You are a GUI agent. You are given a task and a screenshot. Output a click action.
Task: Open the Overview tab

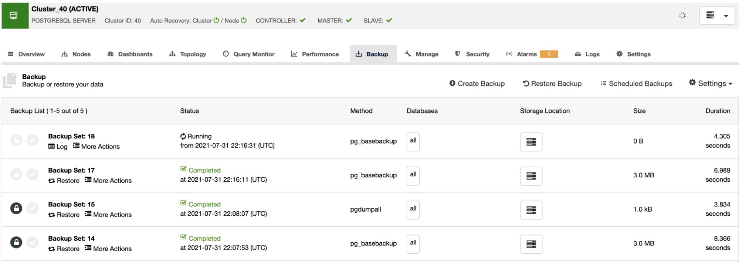[x=26, y=54]
